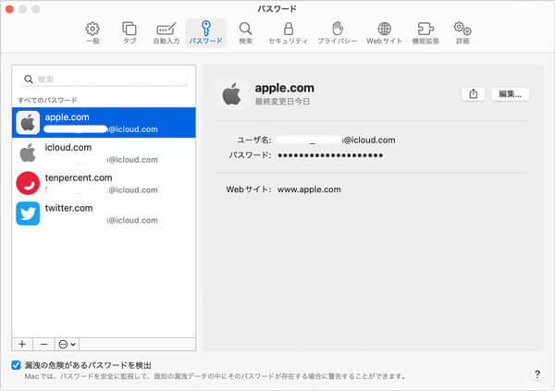
Task: Select the apple.com password entry
Action: (x=104, y=122)
